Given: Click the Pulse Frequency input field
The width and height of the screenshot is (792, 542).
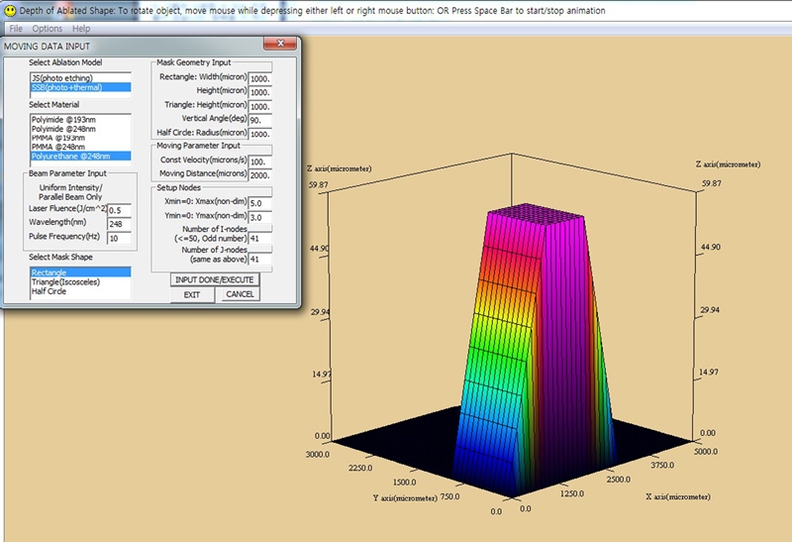Looking at the screenshot, I should coord(119,239).
